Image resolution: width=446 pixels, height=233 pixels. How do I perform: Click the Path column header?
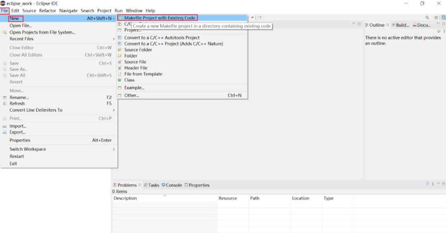point(270,198)
